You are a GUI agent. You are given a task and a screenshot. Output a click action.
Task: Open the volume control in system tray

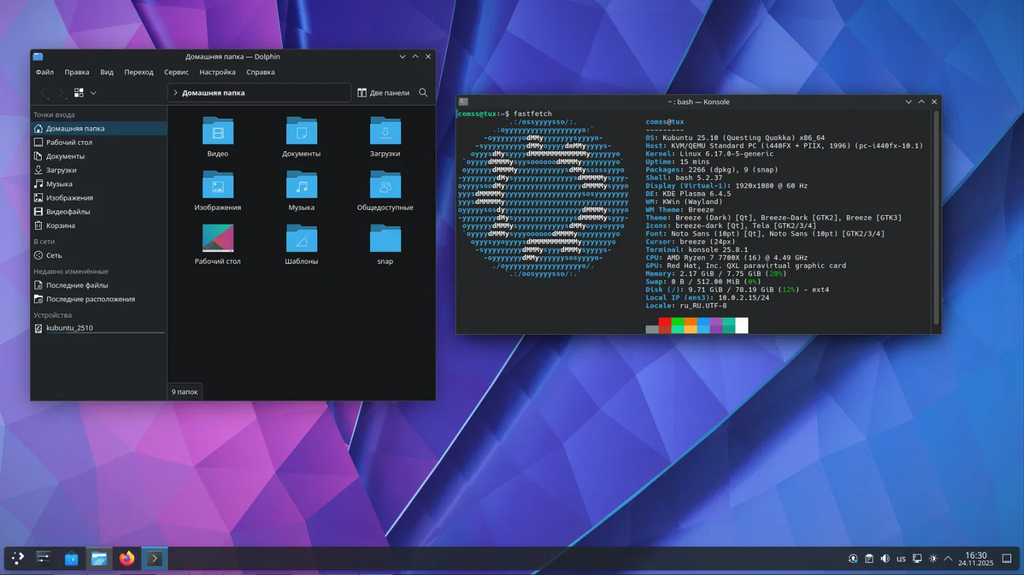pyautogui.click(x=885, y=559)
